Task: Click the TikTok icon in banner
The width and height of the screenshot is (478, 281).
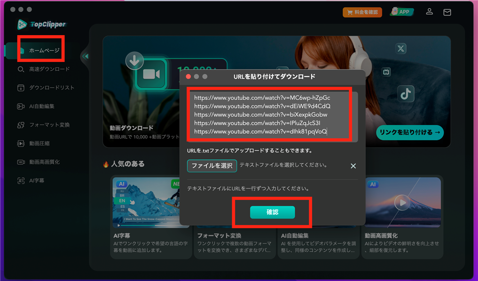Action: pos(406,94)
